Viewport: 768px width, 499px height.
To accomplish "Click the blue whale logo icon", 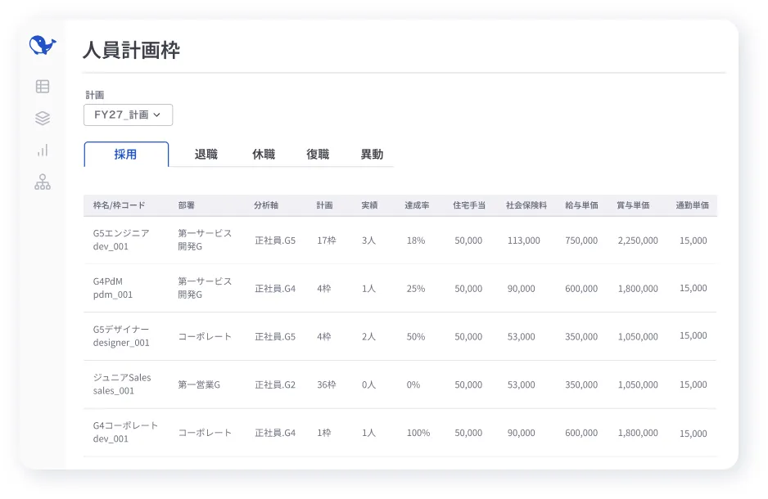I will pyautogui.click(x=43, y=45).
